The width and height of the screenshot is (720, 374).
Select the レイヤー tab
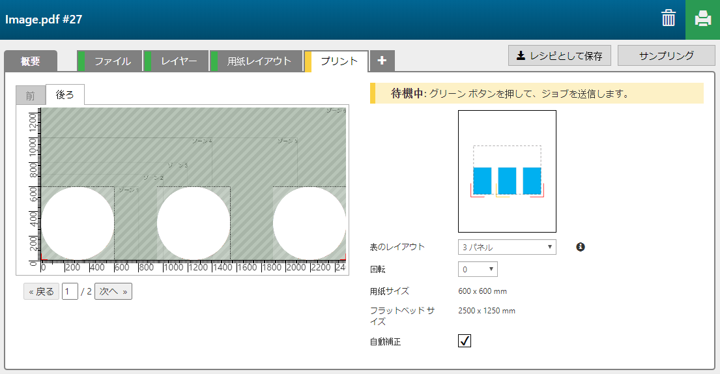point(179,61)
